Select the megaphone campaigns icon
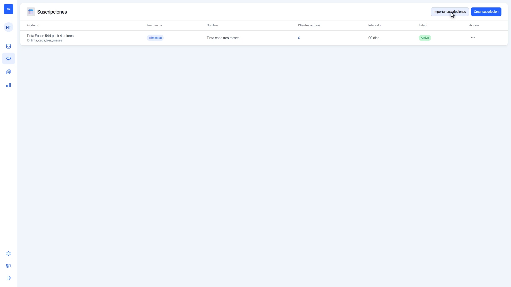The height and width of the screenshot is (287, 511). click(x=9, y=58)
